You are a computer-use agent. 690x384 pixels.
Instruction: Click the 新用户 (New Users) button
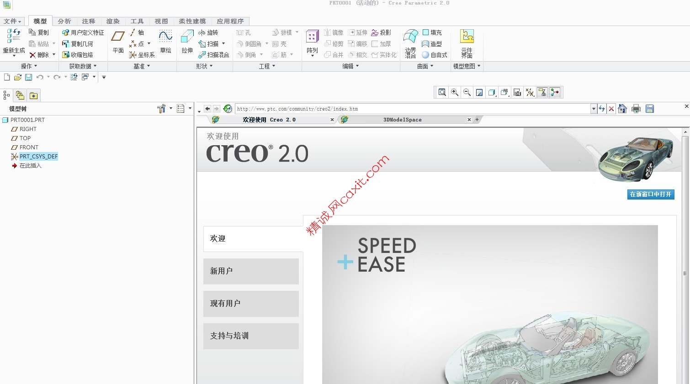(x=251, y=271)
